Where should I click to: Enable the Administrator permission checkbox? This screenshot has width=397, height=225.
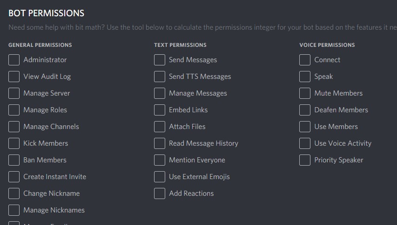(14, 60)
